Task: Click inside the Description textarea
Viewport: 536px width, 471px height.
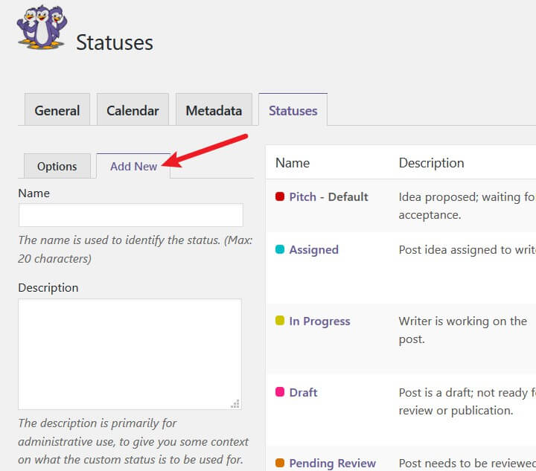Action: click(130, 354)
